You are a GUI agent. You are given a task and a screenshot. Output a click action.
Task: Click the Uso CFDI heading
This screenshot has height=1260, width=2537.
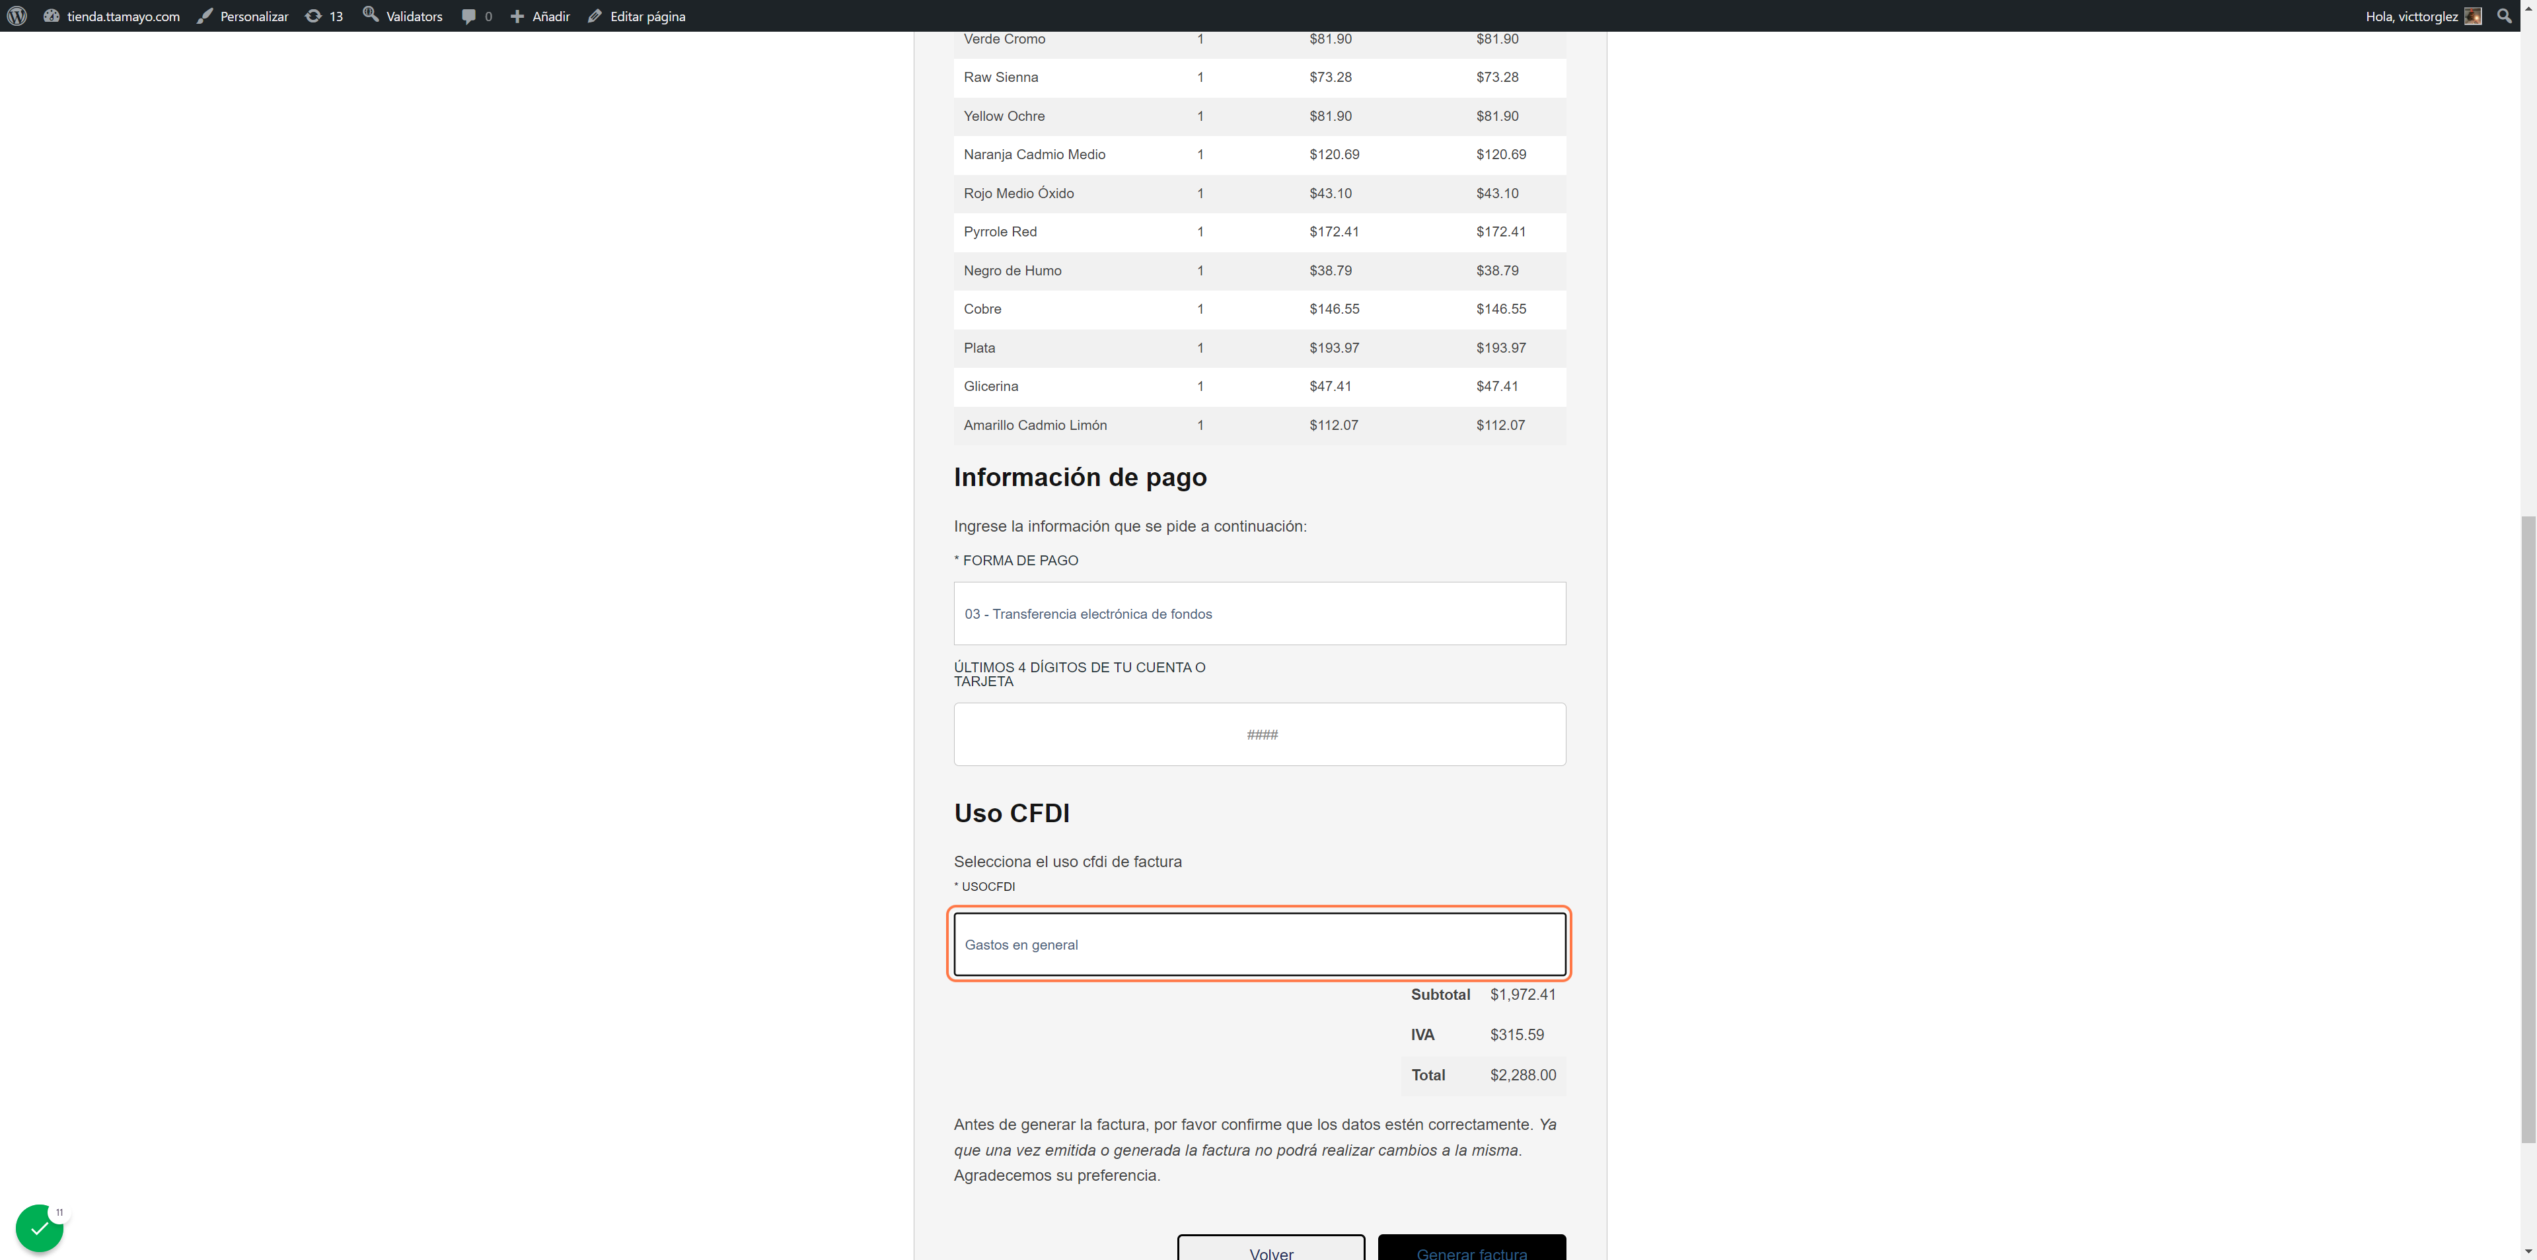tap(1011, 813)
